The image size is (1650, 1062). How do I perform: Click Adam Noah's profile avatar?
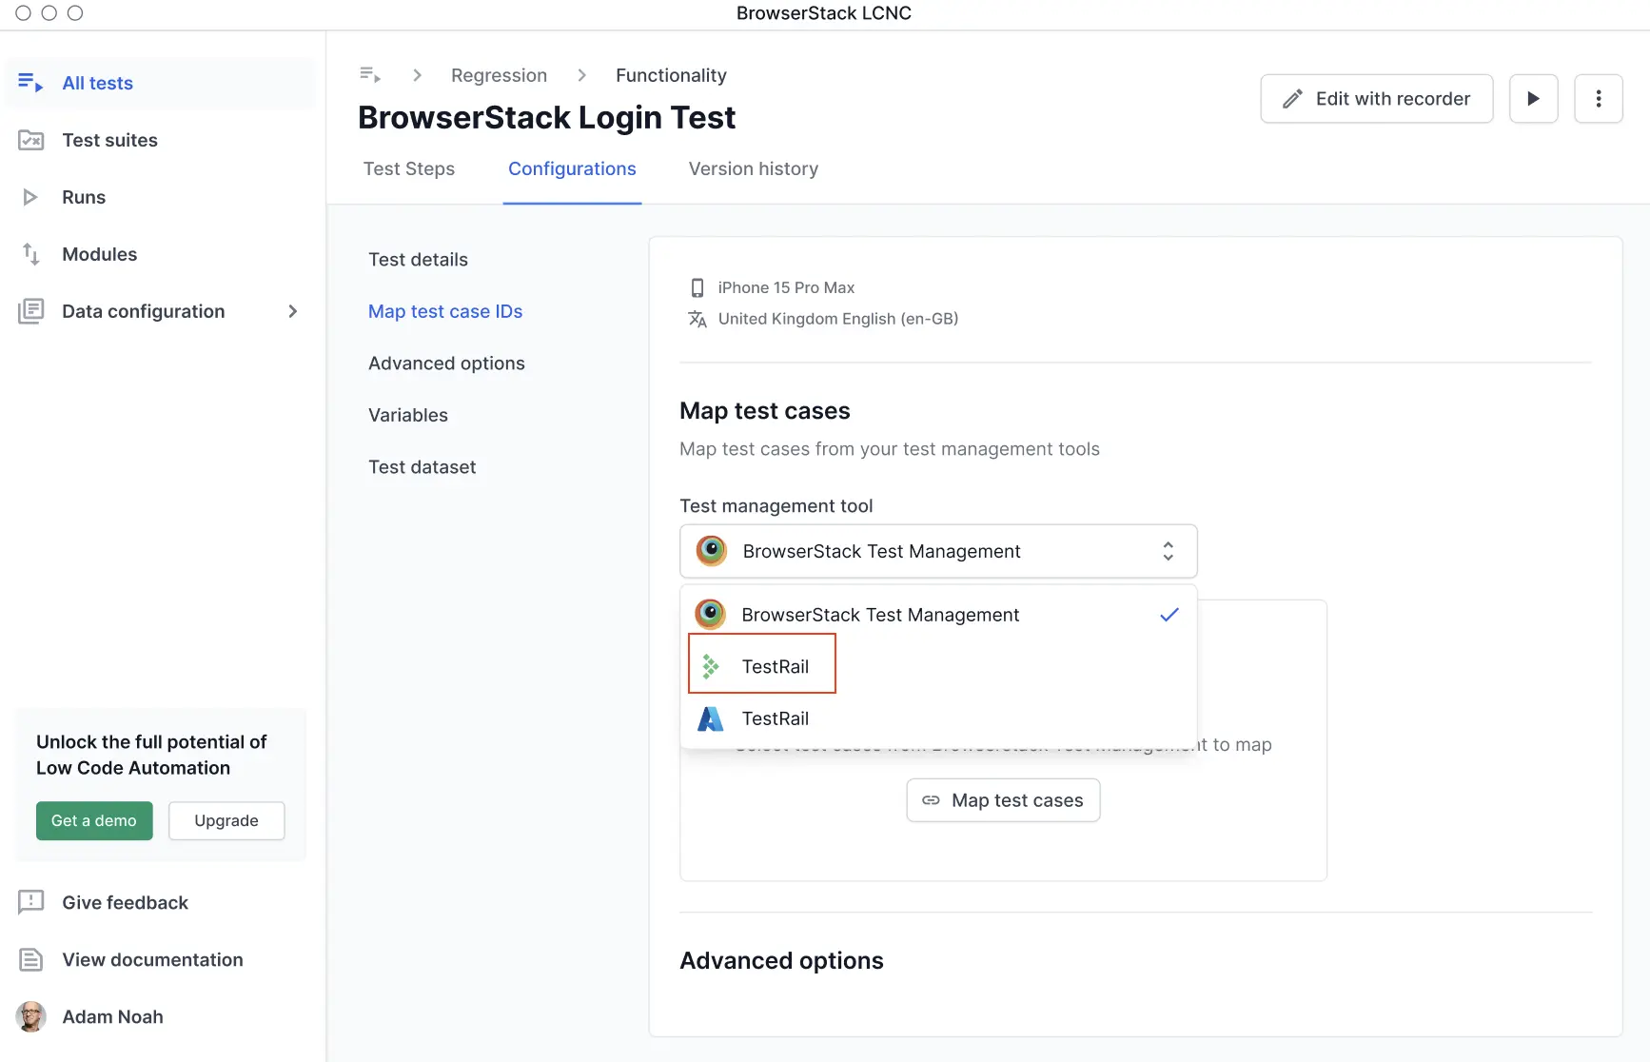click(x=30, y=1016)
